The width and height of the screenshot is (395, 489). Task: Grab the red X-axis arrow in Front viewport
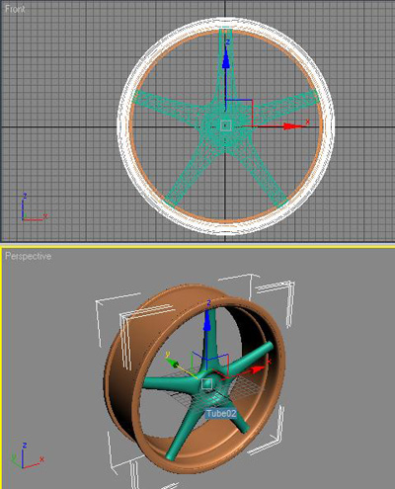click(293, 126)
